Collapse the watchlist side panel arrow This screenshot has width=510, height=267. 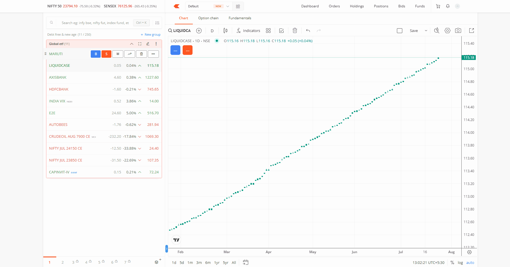point(167,249)
